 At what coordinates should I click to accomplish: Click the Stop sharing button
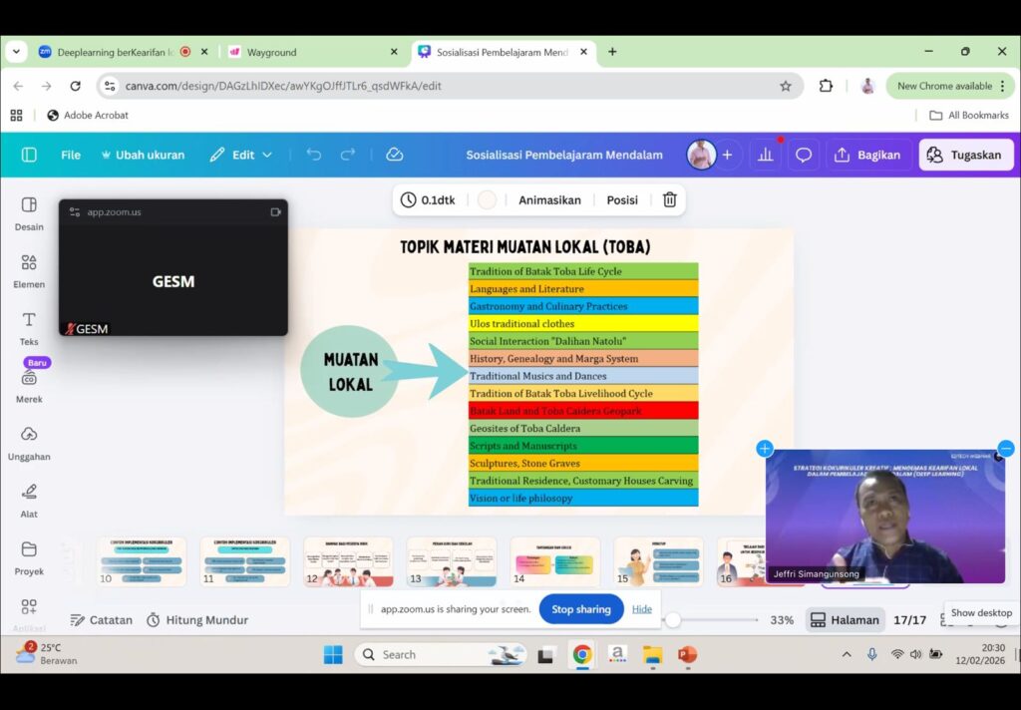click(581, 609)
